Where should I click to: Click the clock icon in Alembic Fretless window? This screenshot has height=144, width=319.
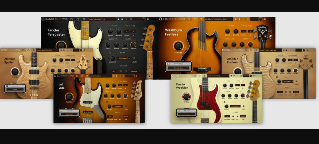[251, 50]
